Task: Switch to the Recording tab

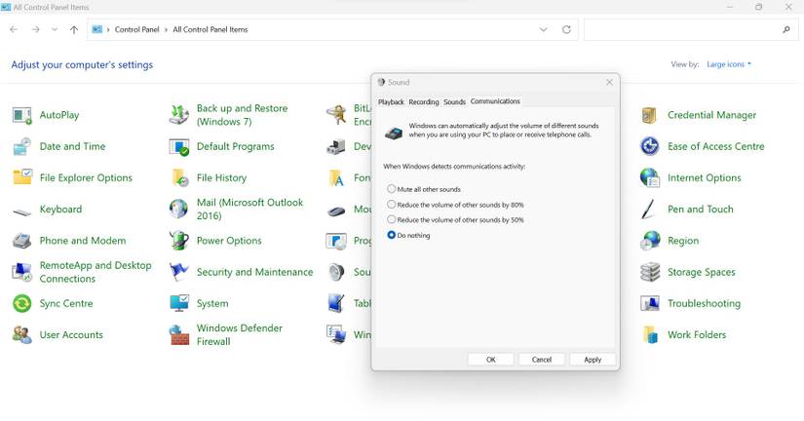Action: [x=424, y=102]
